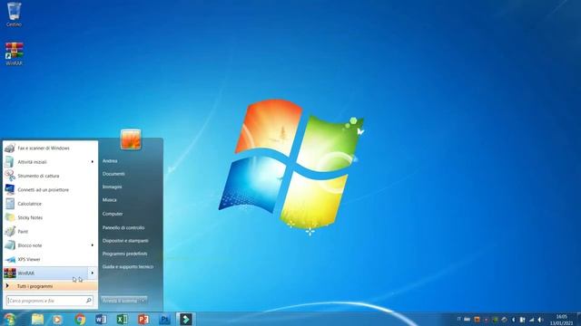
Task: Open XPS Viewer
Action: click(50, 260)
